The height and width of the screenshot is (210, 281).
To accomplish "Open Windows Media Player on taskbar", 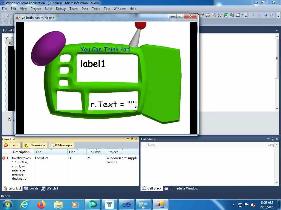I will (75, 205).
